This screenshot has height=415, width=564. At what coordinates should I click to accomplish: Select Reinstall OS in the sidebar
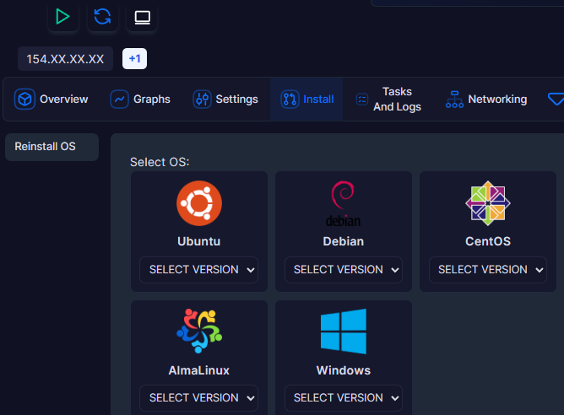(52, 147)
